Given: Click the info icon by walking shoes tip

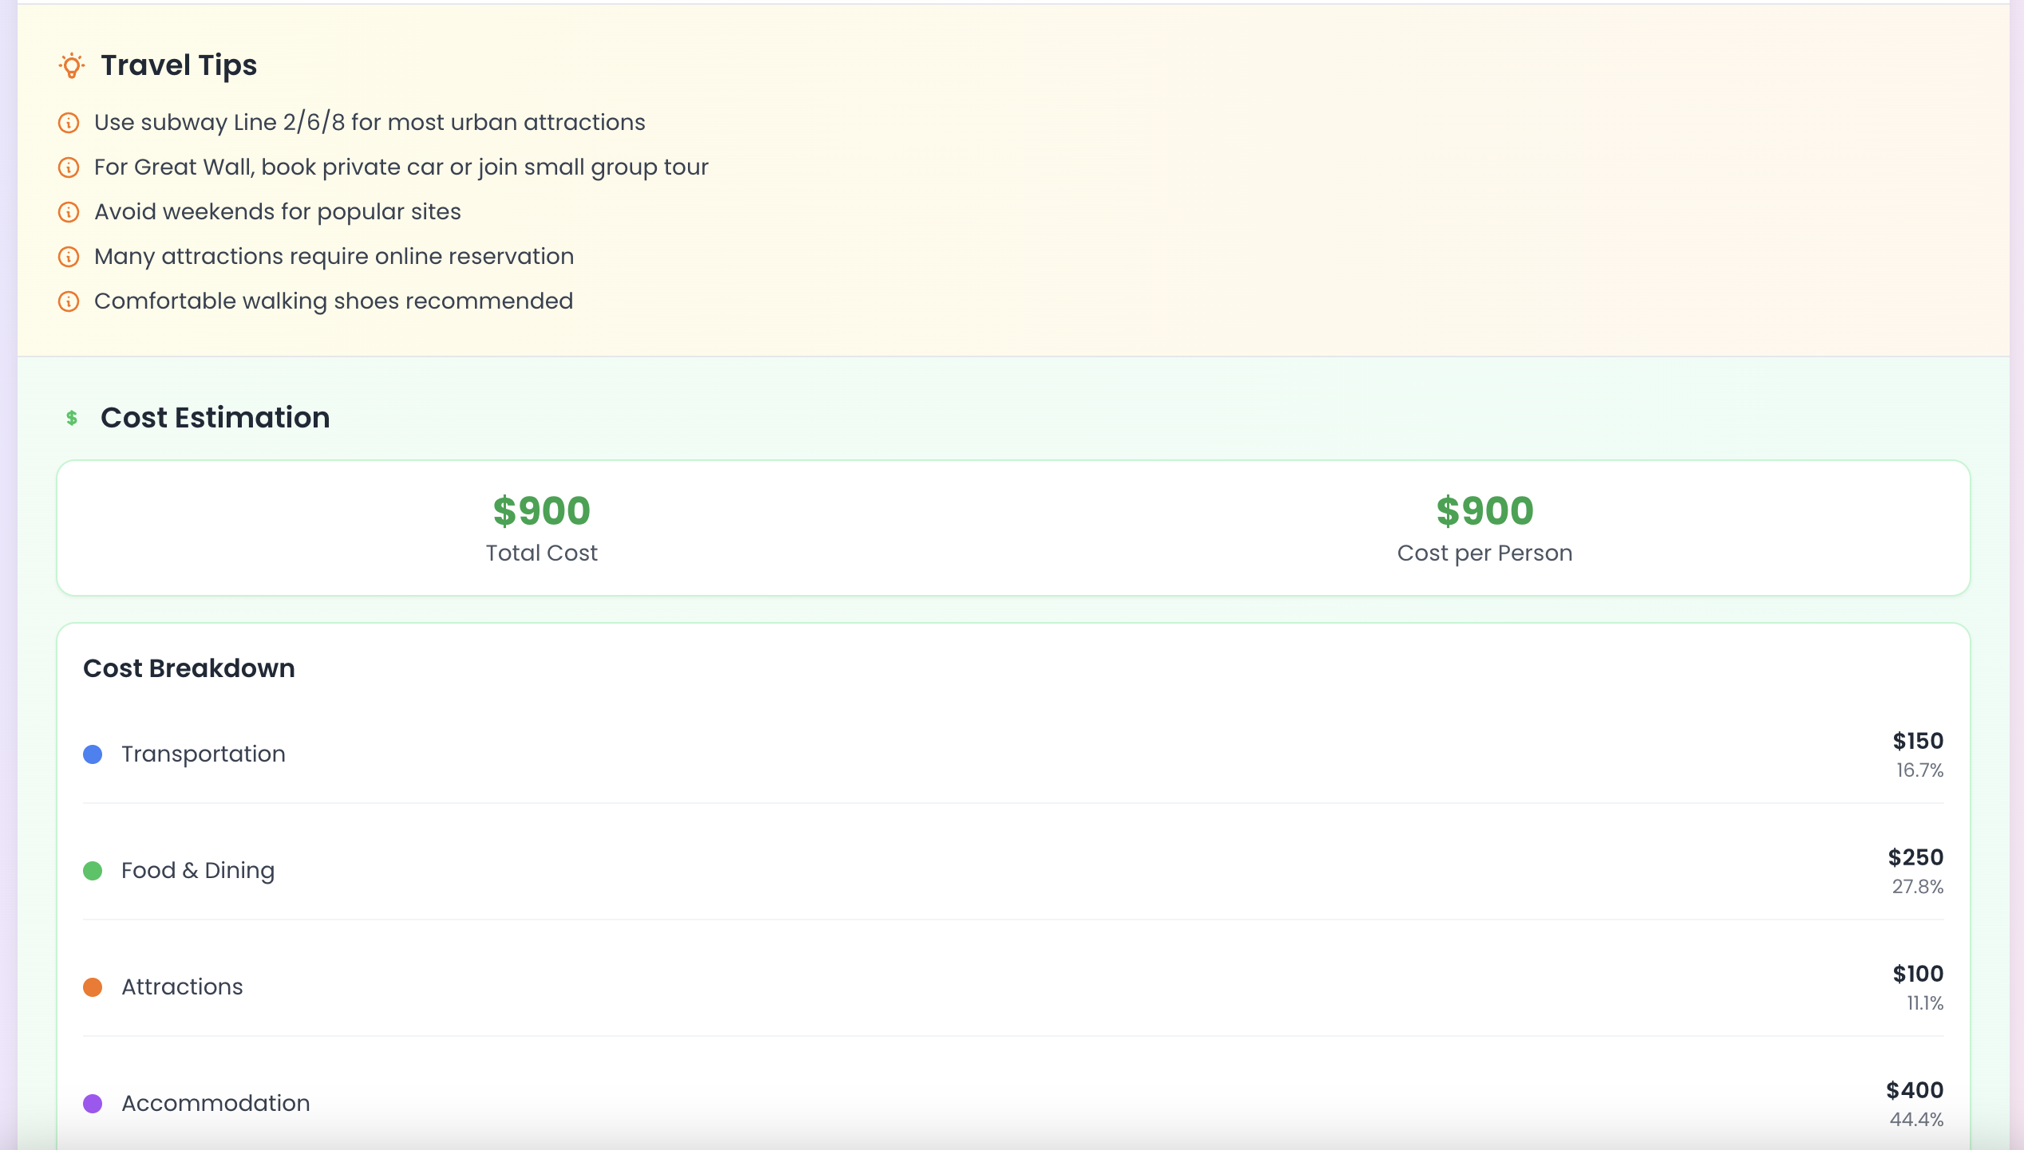Looking at the screenshot, I should click(69, 301).
